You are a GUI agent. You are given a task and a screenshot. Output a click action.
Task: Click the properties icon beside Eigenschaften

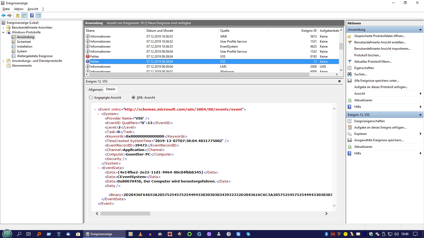point(350,68)
